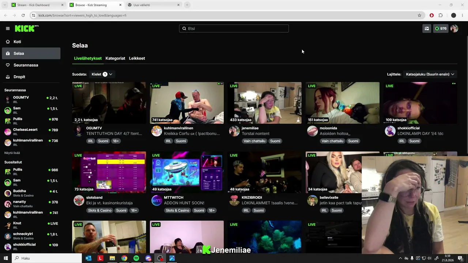
Task: Open Seurannassa in the sidebar
Action: click(x=31, y=65)
